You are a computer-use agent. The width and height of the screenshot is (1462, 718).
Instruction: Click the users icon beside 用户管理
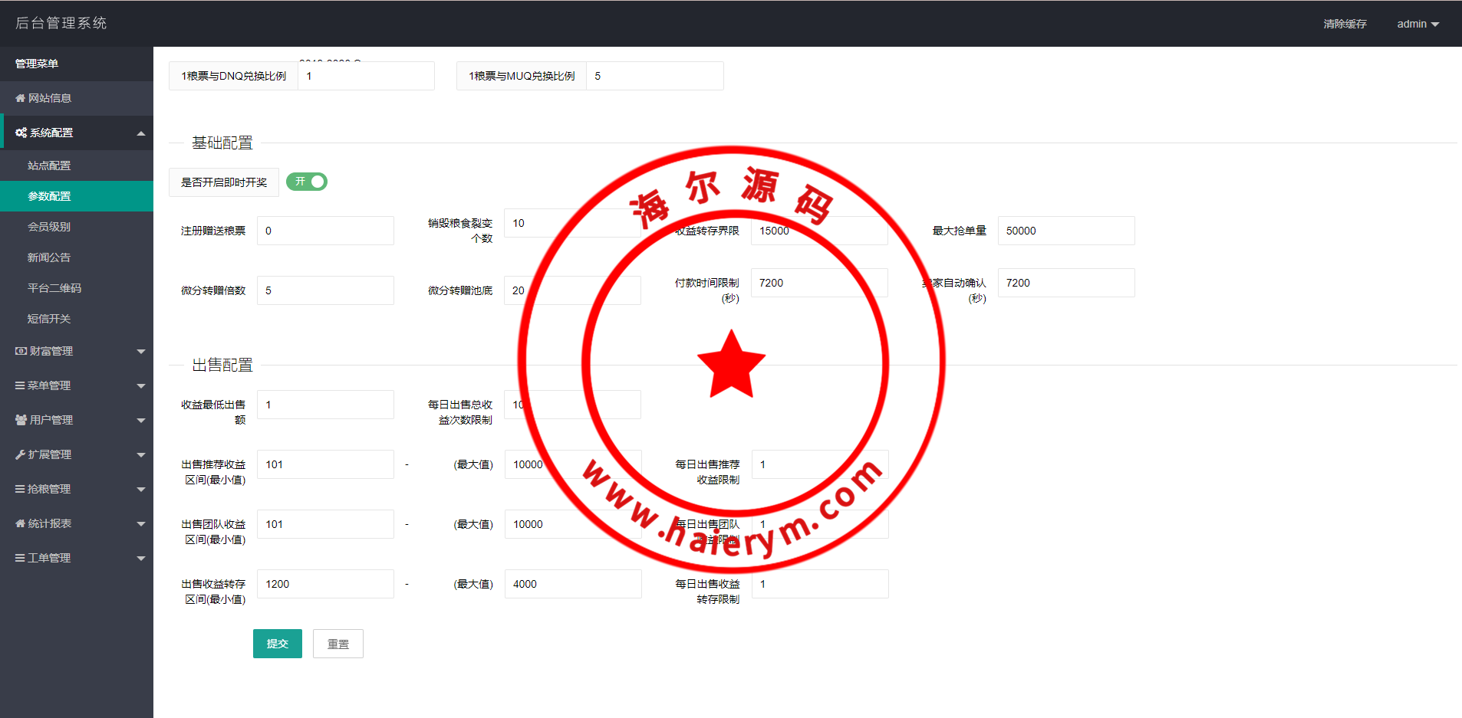pos(21,420)
